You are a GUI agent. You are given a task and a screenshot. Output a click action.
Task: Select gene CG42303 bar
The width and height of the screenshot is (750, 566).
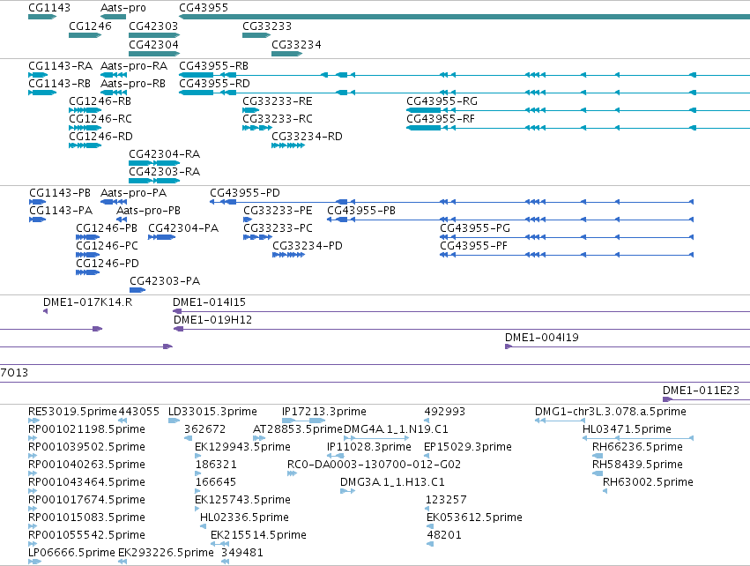[154, 35]
